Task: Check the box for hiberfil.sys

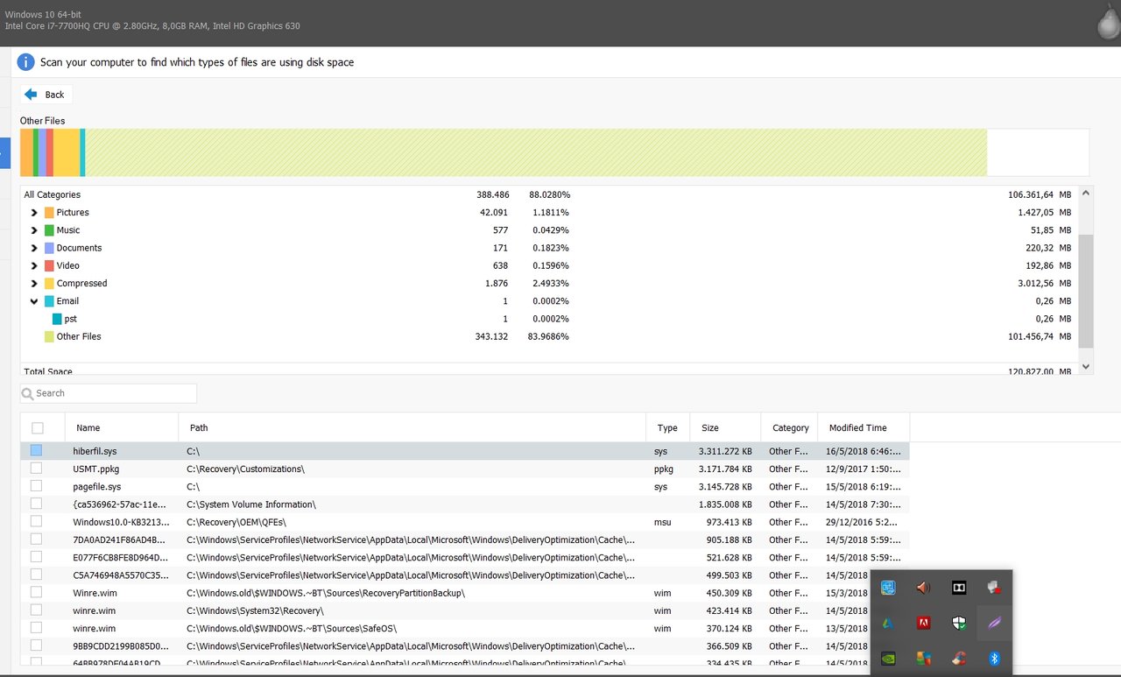Action: point(36,451)
